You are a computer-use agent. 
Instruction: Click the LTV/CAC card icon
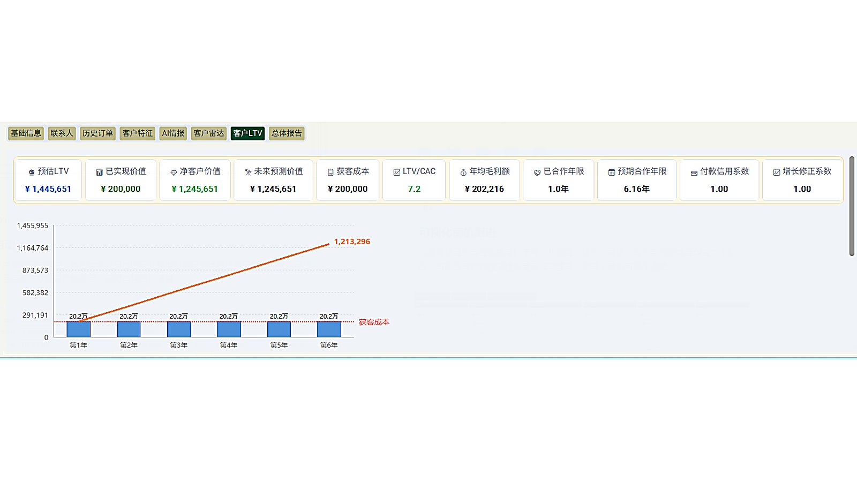click(397, 172)
